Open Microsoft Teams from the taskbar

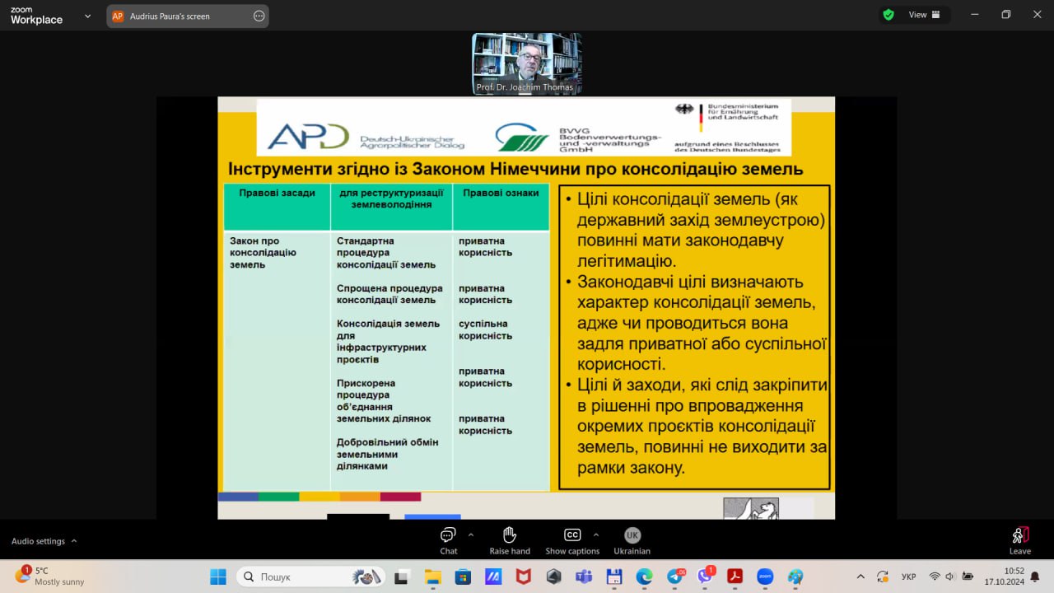(584, 577)
